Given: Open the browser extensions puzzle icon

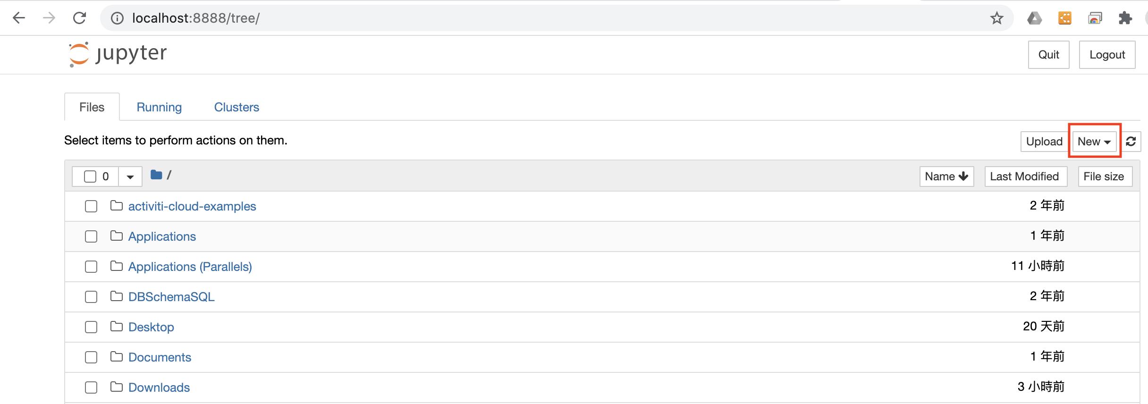Looking at the screenshot, I should (x=1125, y=18).
